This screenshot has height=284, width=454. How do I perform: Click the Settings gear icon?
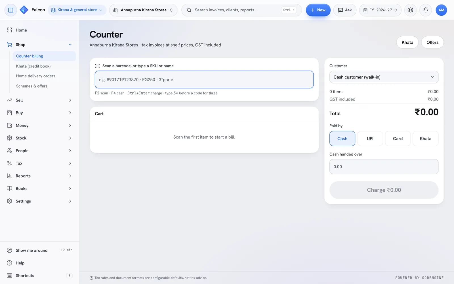pos(9,201)
